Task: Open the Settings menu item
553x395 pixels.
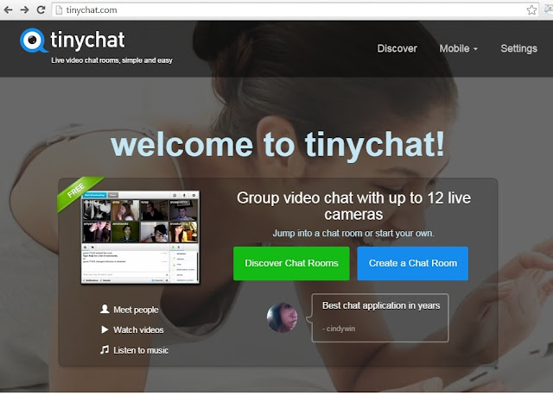Action: 518,48
